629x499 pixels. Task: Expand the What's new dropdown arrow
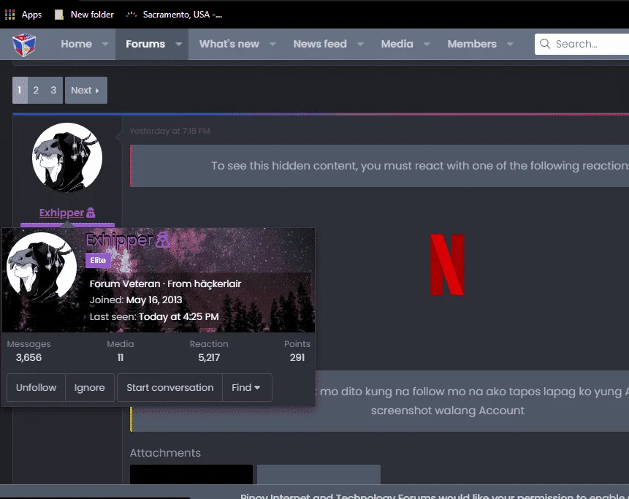272,44
